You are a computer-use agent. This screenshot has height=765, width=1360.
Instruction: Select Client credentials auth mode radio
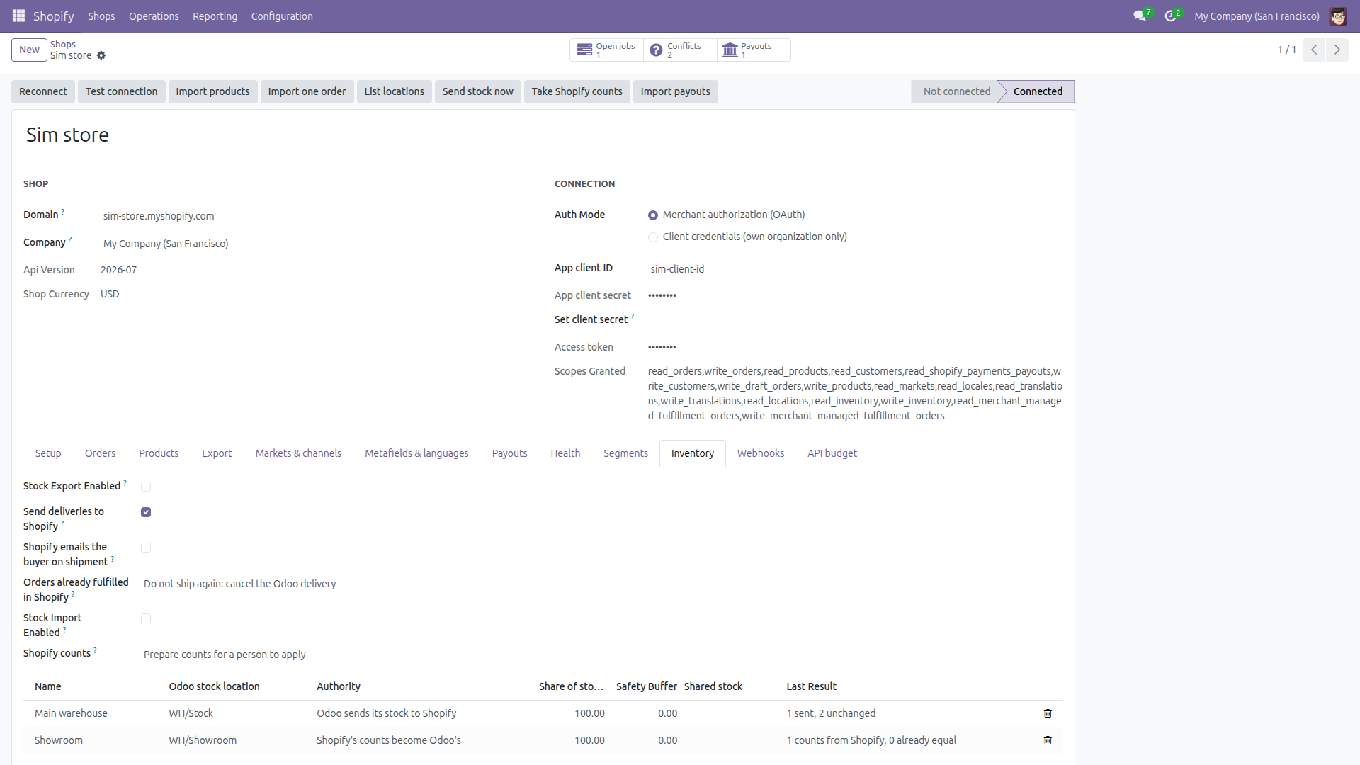(x=653, y=237)
